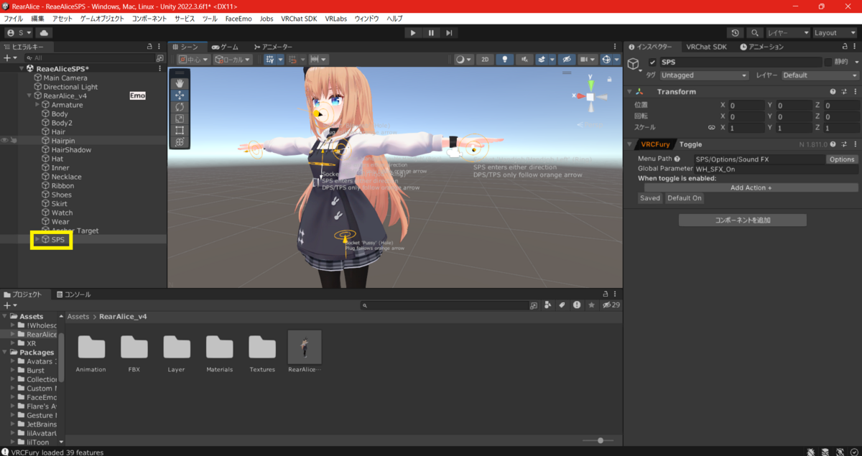This screenshot has height=456, width=862.
Task: Toggle scene lighting in the Scene view toolbar
Action: coord(505,60)
